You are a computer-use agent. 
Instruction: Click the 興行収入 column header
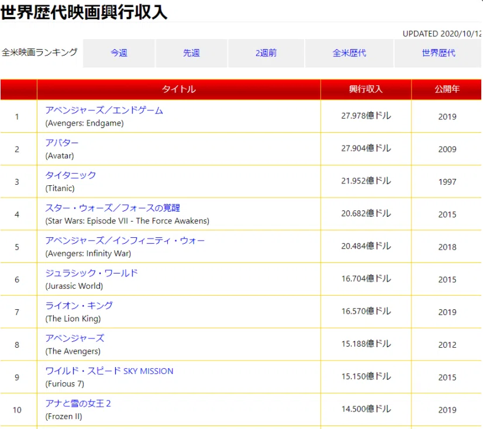(x=366, y=89)
